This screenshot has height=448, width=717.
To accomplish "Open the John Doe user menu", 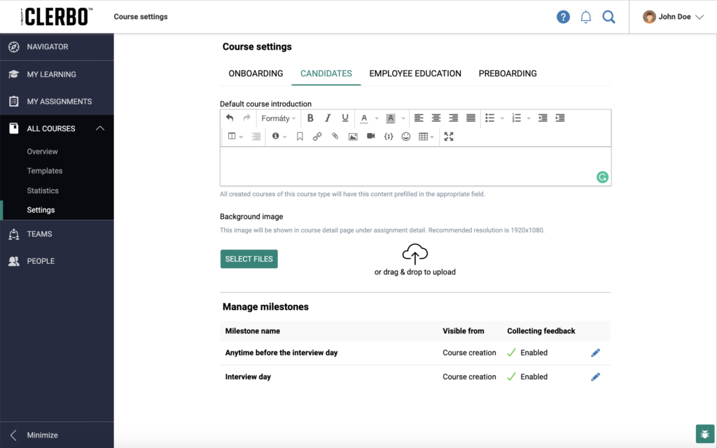I will coord(673,17).
